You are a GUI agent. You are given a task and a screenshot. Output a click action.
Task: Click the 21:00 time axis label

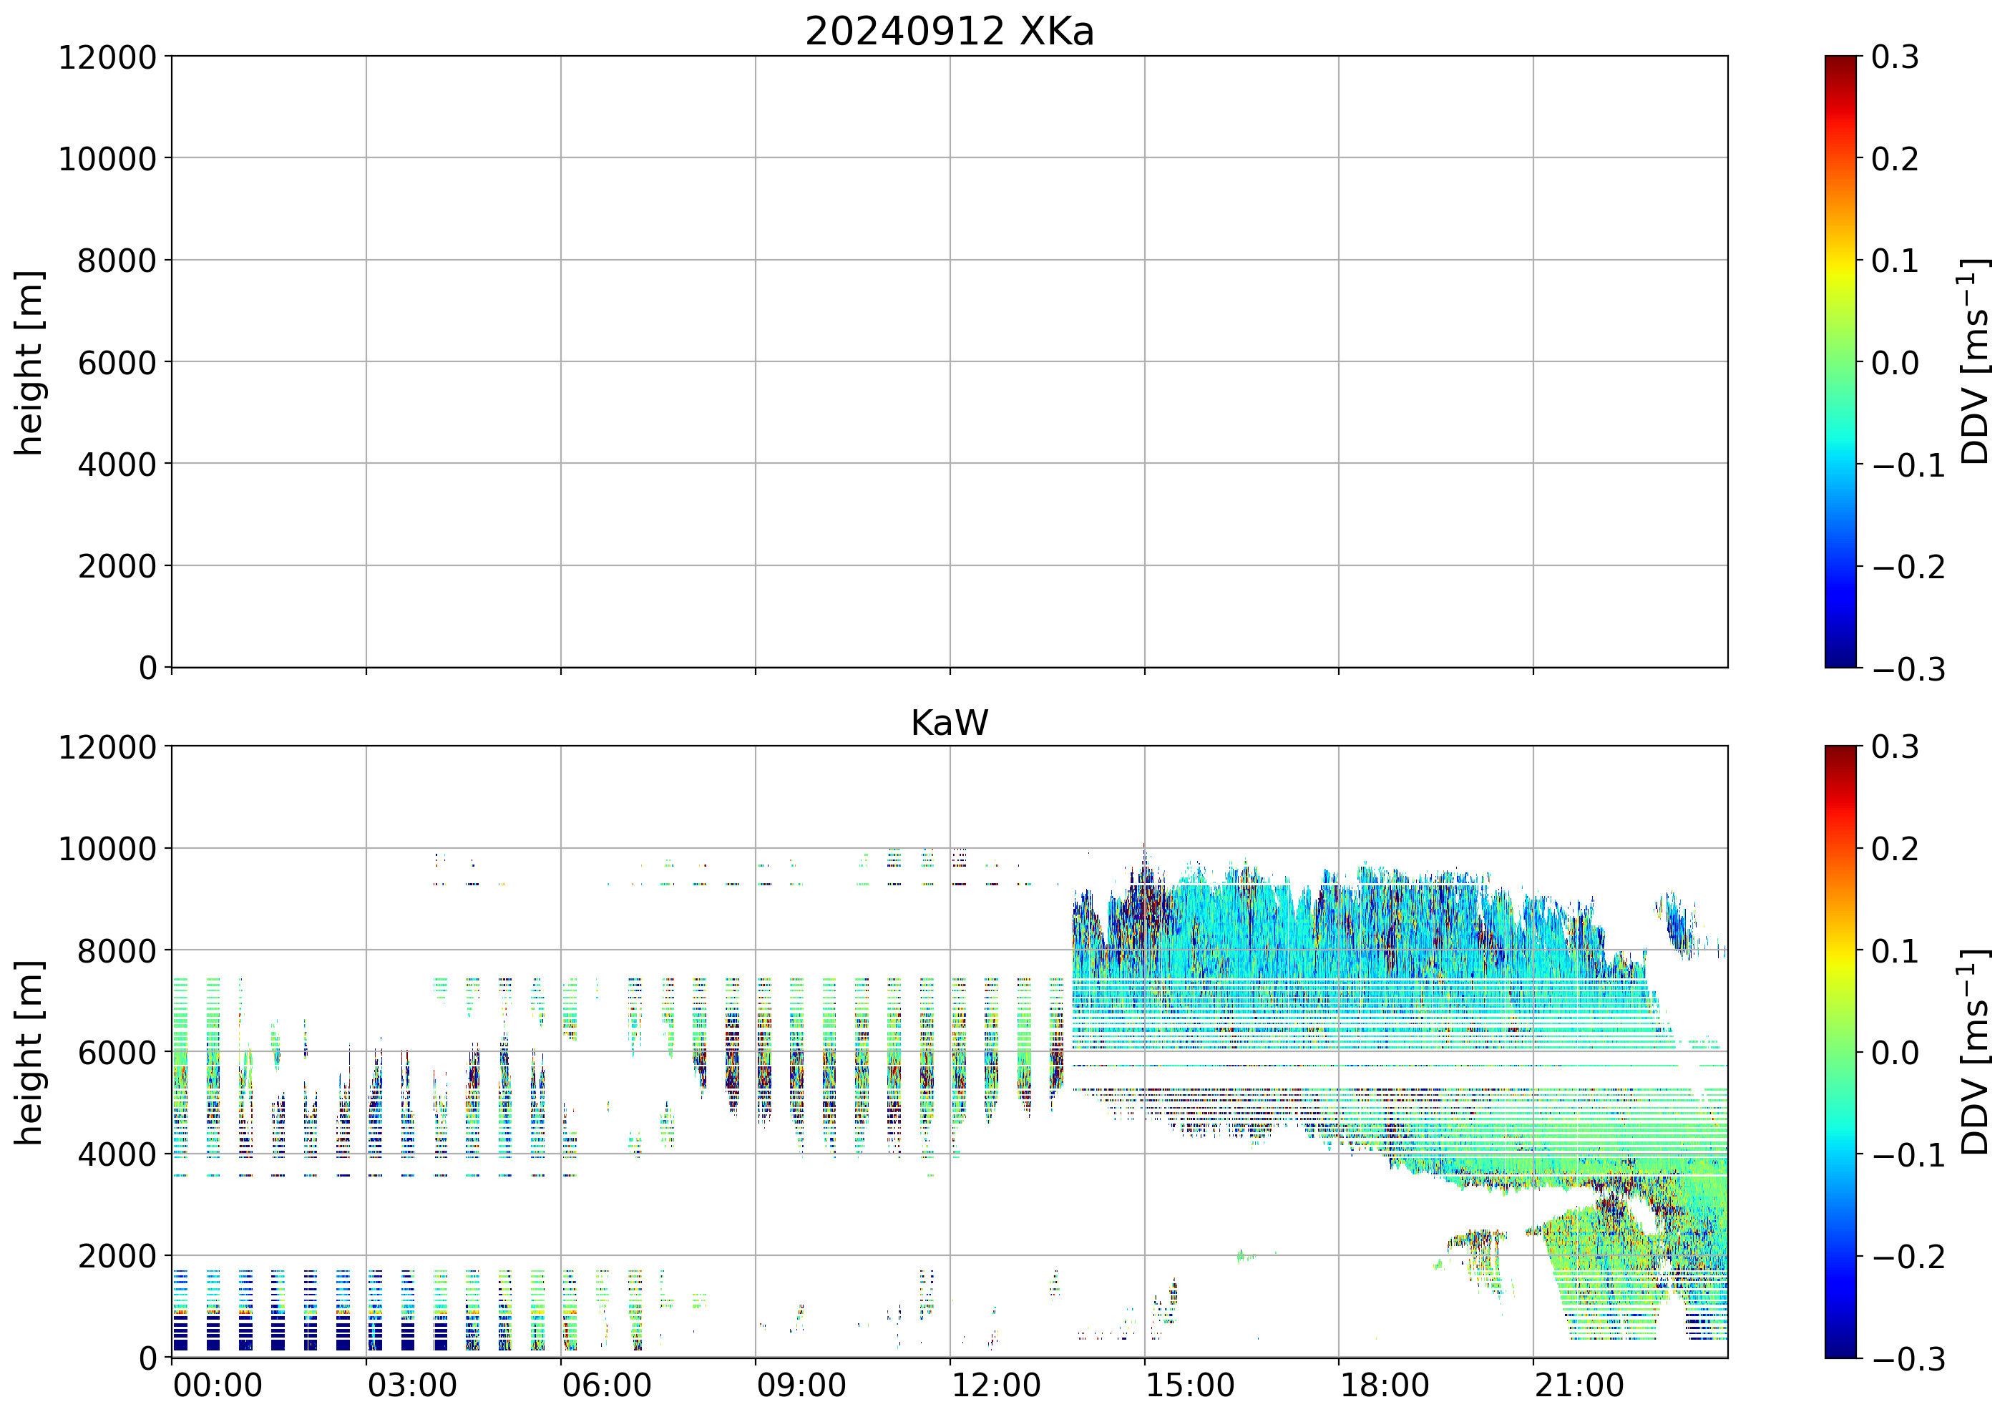(x=1579, y=1386)
